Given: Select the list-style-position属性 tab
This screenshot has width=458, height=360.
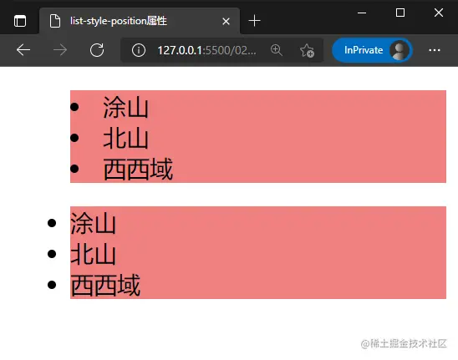Looking at the screenshot, I should (x=140, y=21).
